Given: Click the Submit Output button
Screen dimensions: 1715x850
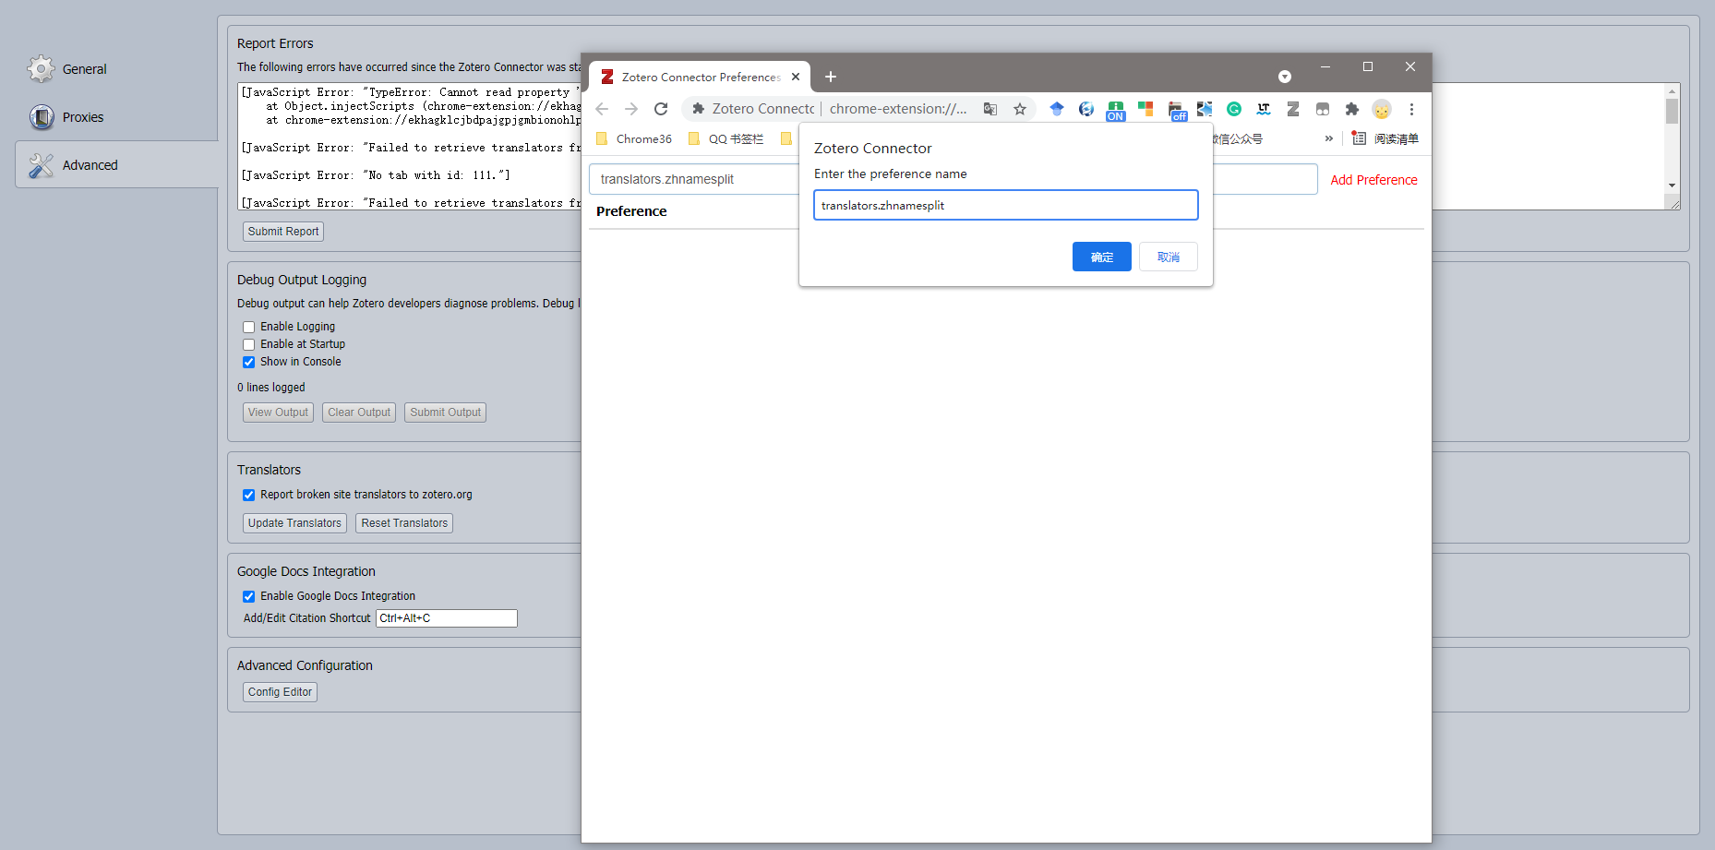Looking at the screenshot, I should 446,413.
